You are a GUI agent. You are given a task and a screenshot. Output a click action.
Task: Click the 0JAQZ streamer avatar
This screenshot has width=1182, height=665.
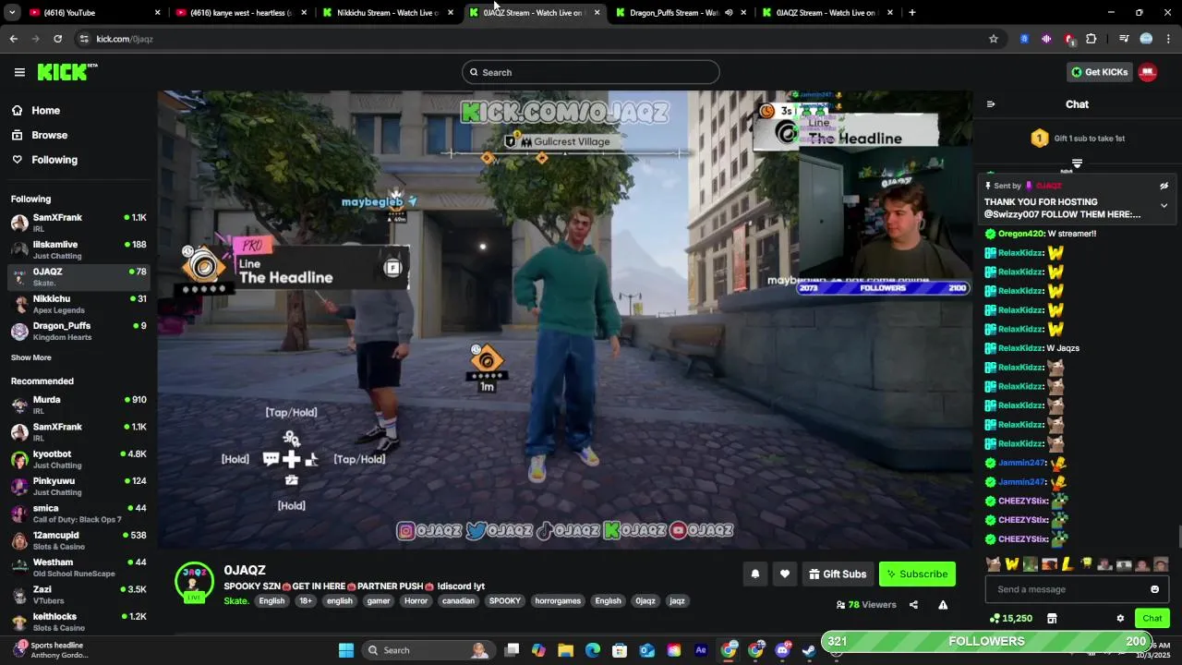click(194, 582)
